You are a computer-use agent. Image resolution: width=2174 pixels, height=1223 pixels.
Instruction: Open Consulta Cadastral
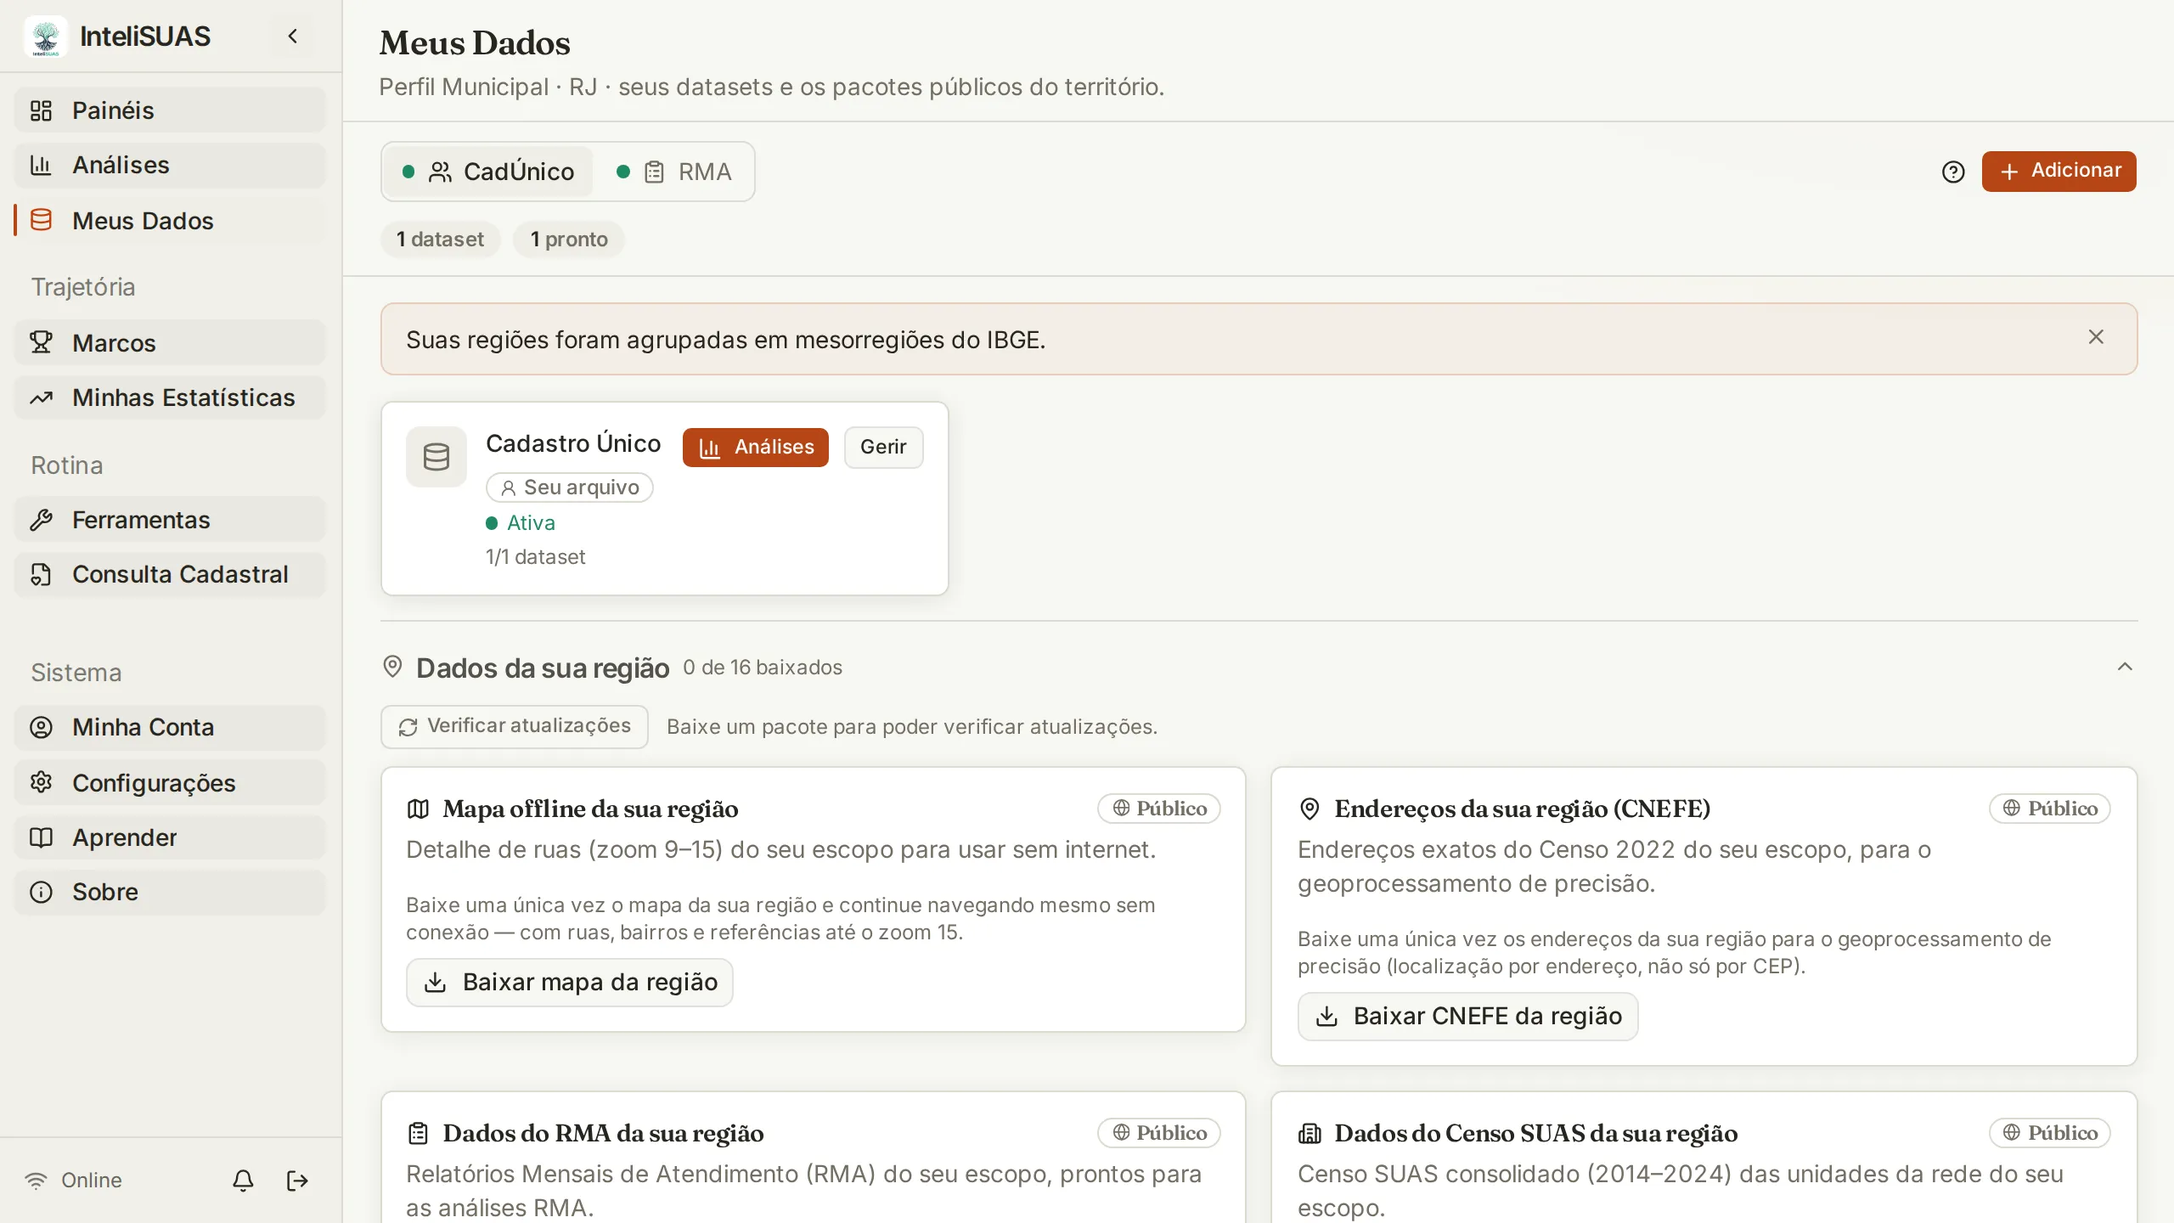(170, 574)
